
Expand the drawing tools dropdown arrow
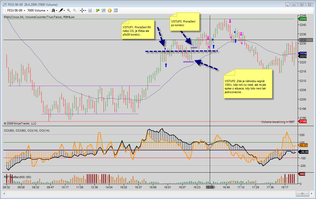(64, 10)
